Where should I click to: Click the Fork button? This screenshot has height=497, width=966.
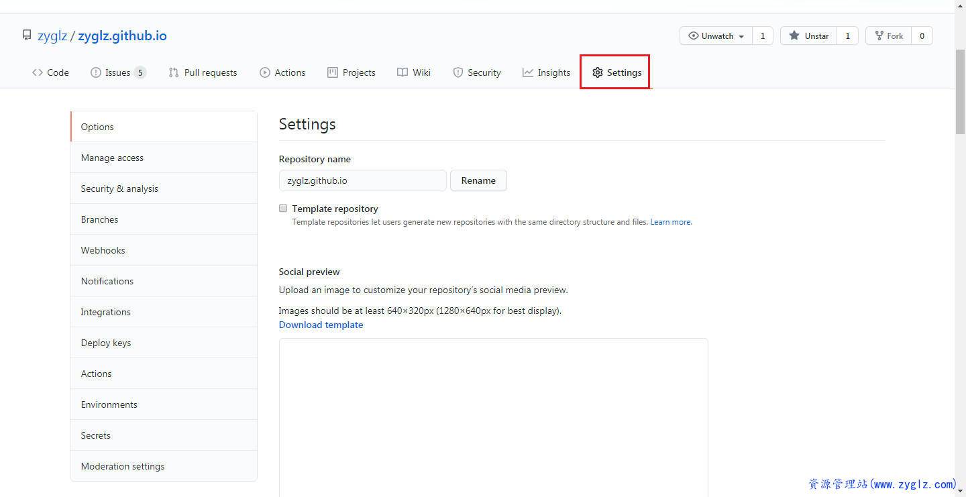(889, 36)
